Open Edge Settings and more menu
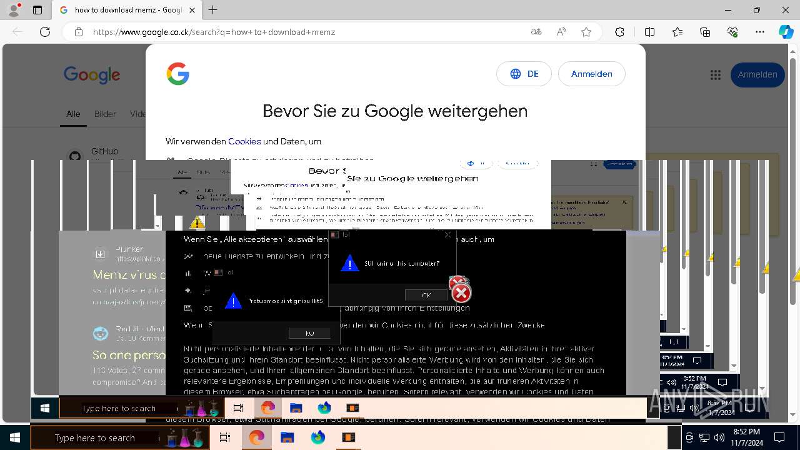The height and width of the screenshot is (450, 800). (x=759, y=32)
